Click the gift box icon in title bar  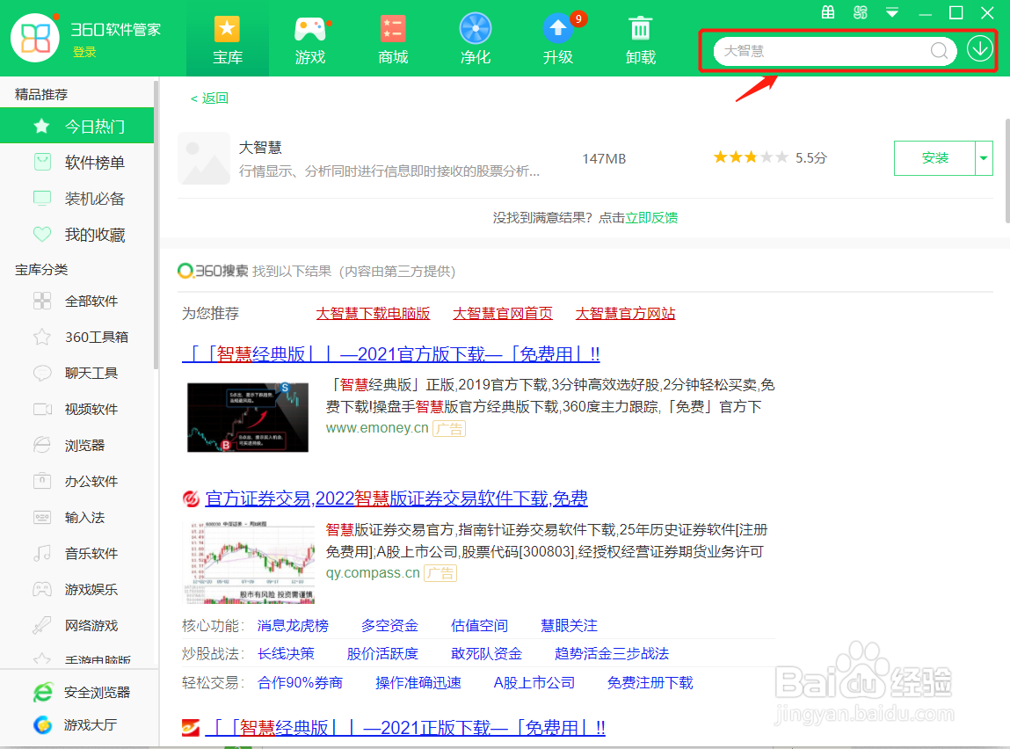[828, 12]
